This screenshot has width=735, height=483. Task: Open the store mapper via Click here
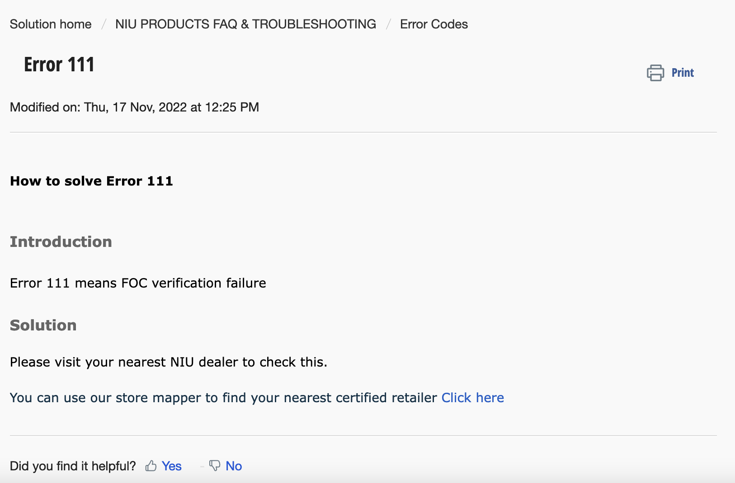[472, 398]
